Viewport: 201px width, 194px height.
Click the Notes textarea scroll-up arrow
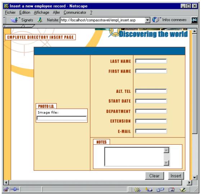pyautogui.click(x=166, y=150)
